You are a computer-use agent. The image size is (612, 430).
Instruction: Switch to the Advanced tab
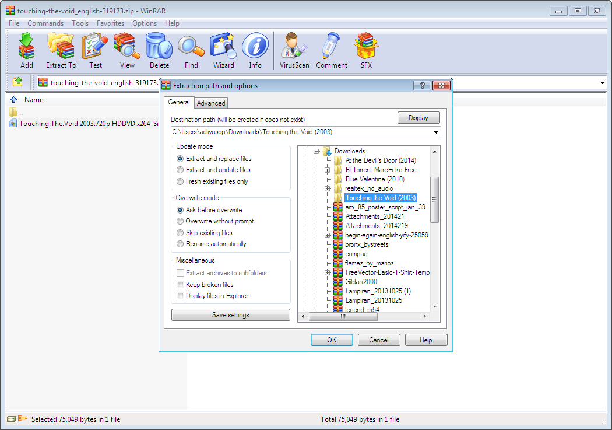click(211, 103)
